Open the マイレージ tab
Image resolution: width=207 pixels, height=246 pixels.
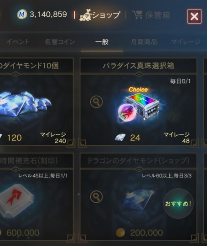[186, 42]
